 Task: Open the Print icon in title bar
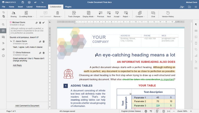click(x=29, y=2)
